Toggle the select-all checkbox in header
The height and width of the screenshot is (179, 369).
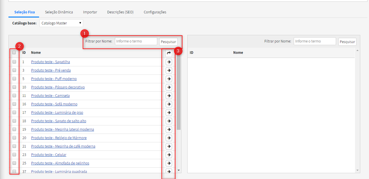pyautogui.click(x=14, y=53)
